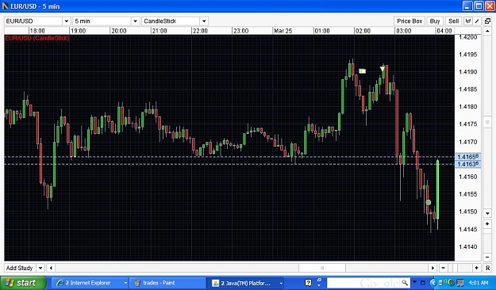This screenshot has height=290, width=496.
Task: Click the help question mark taskbar icon
Action: coord(308,283)
